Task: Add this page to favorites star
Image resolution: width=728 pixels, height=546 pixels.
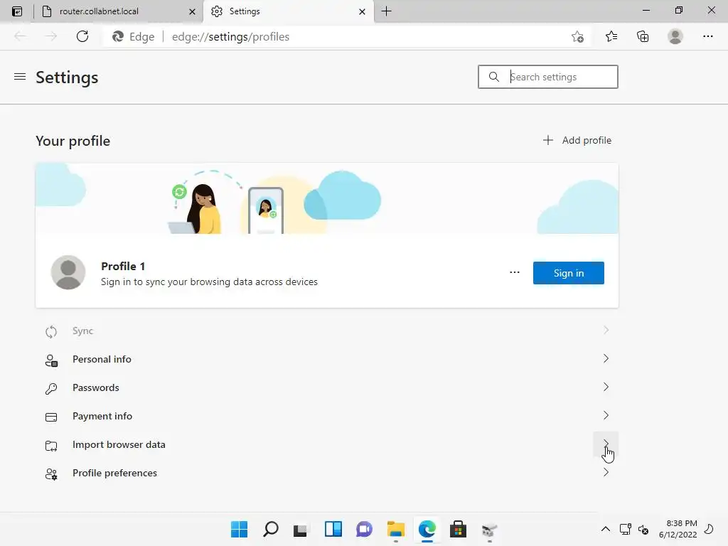Action: [x=577, y=37]
